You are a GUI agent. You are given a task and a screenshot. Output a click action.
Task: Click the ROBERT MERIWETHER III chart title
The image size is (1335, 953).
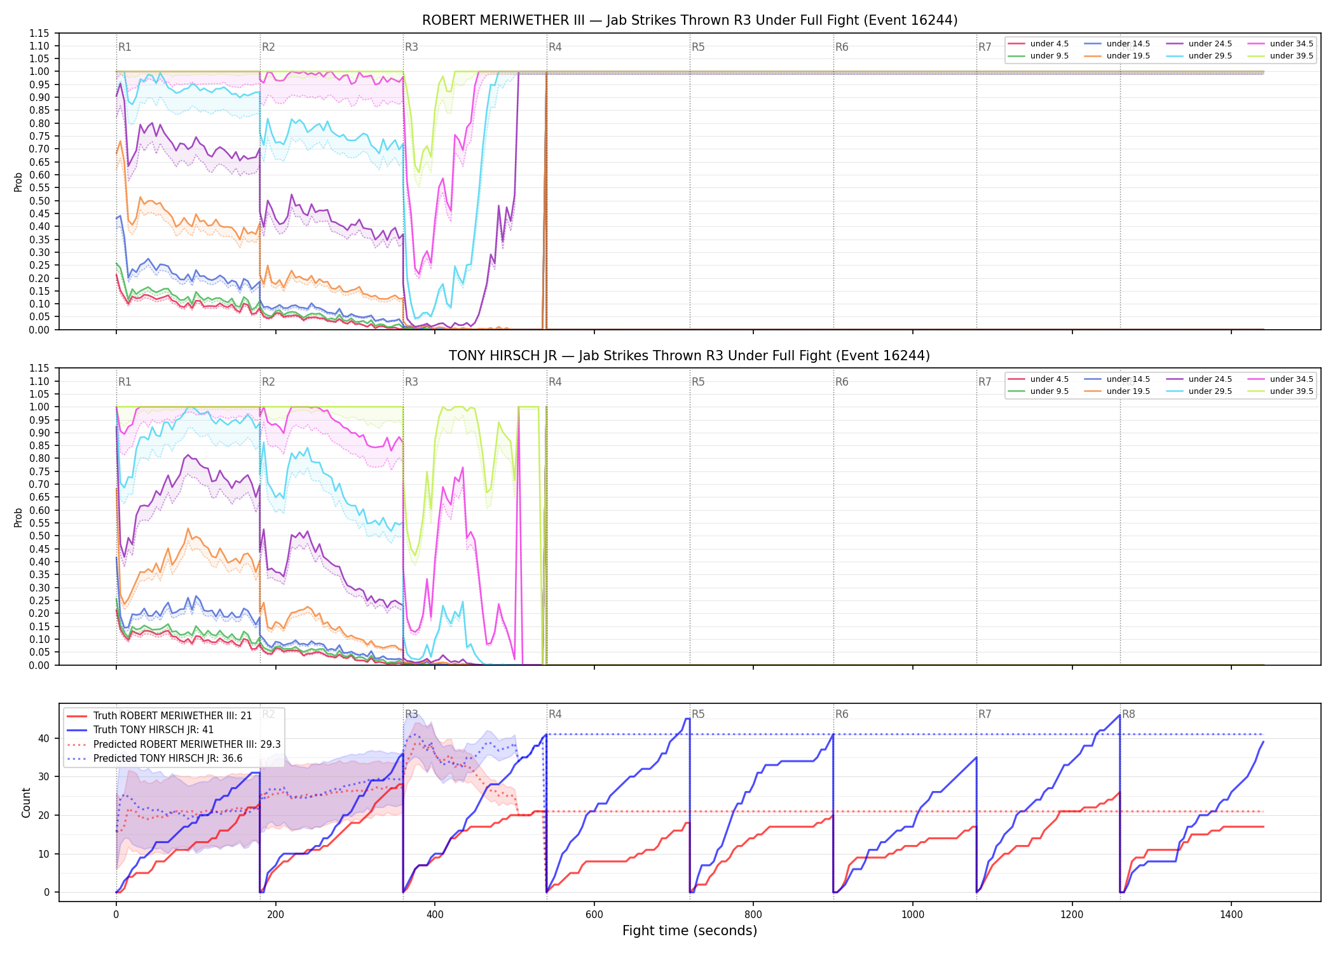tap(690, 20)
